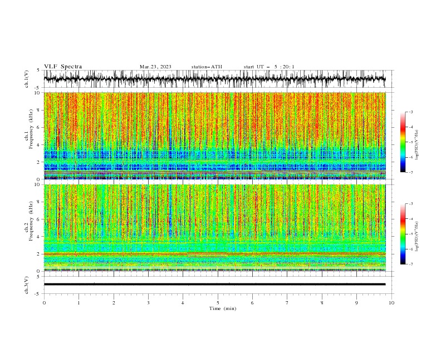441x340 pixels.
Task: Click the "ch.1(V)" axis label
Action: (x=27, y=79)
